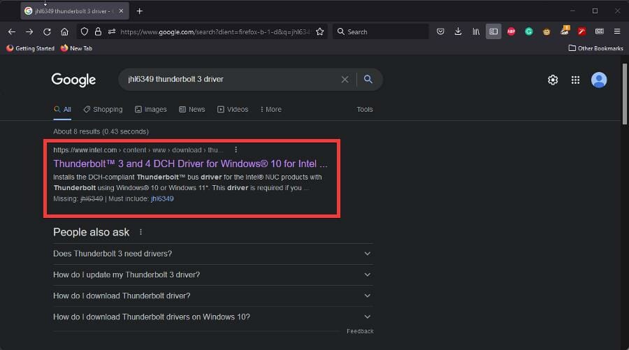The height and width of the screenshot is (350, 629).
Task: Open the Getting Started bookmark
Action: pyautogui.click(x=30, y=48)
